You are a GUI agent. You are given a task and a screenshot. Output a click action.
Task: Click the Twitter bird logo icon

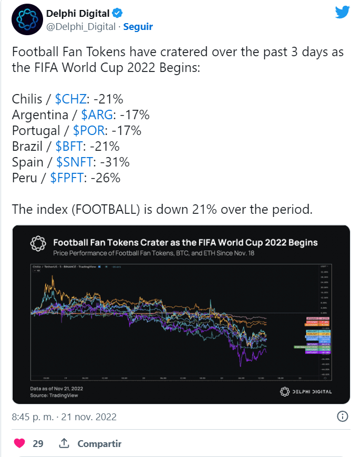point(342,12)
